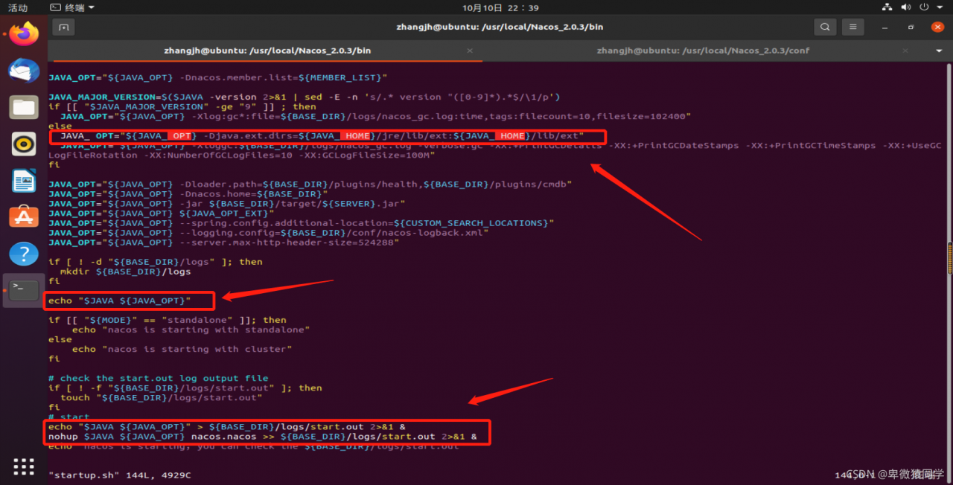Click the ${JAVA_OPT_EXT} line

click(x=161, y=213)
